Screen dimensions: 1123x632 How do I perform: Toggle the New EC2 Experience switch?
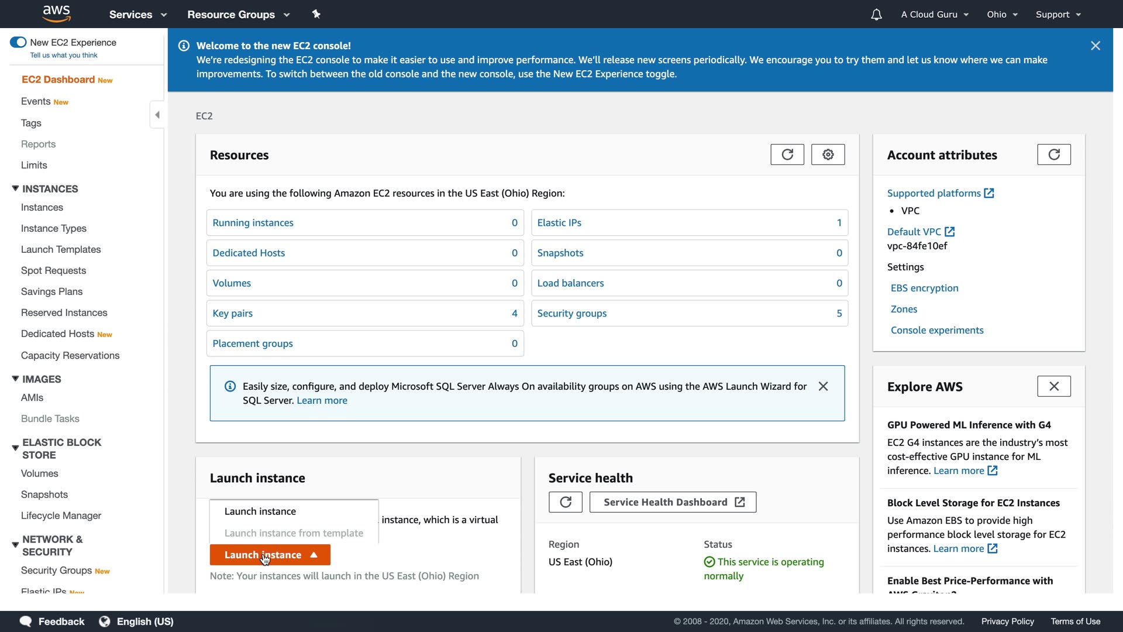click(x=18, y=42)
